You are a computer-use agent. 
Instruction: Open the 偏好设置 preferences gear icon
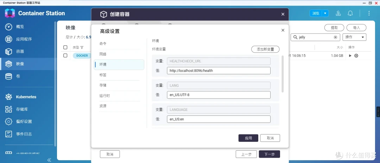[9, 121]
